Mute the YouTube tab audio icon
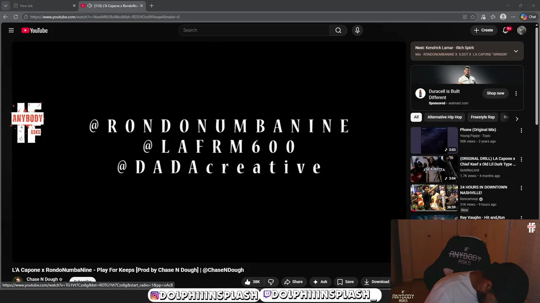The width and height of the screenshot is (540, 303). click(89, 6)
